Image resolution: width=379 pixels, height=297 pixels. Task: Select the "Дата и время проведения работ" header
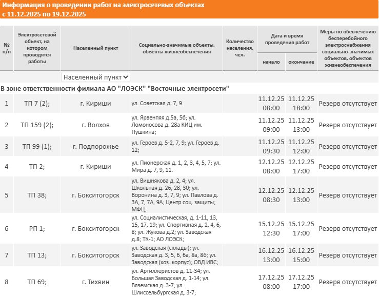point(287,39)
